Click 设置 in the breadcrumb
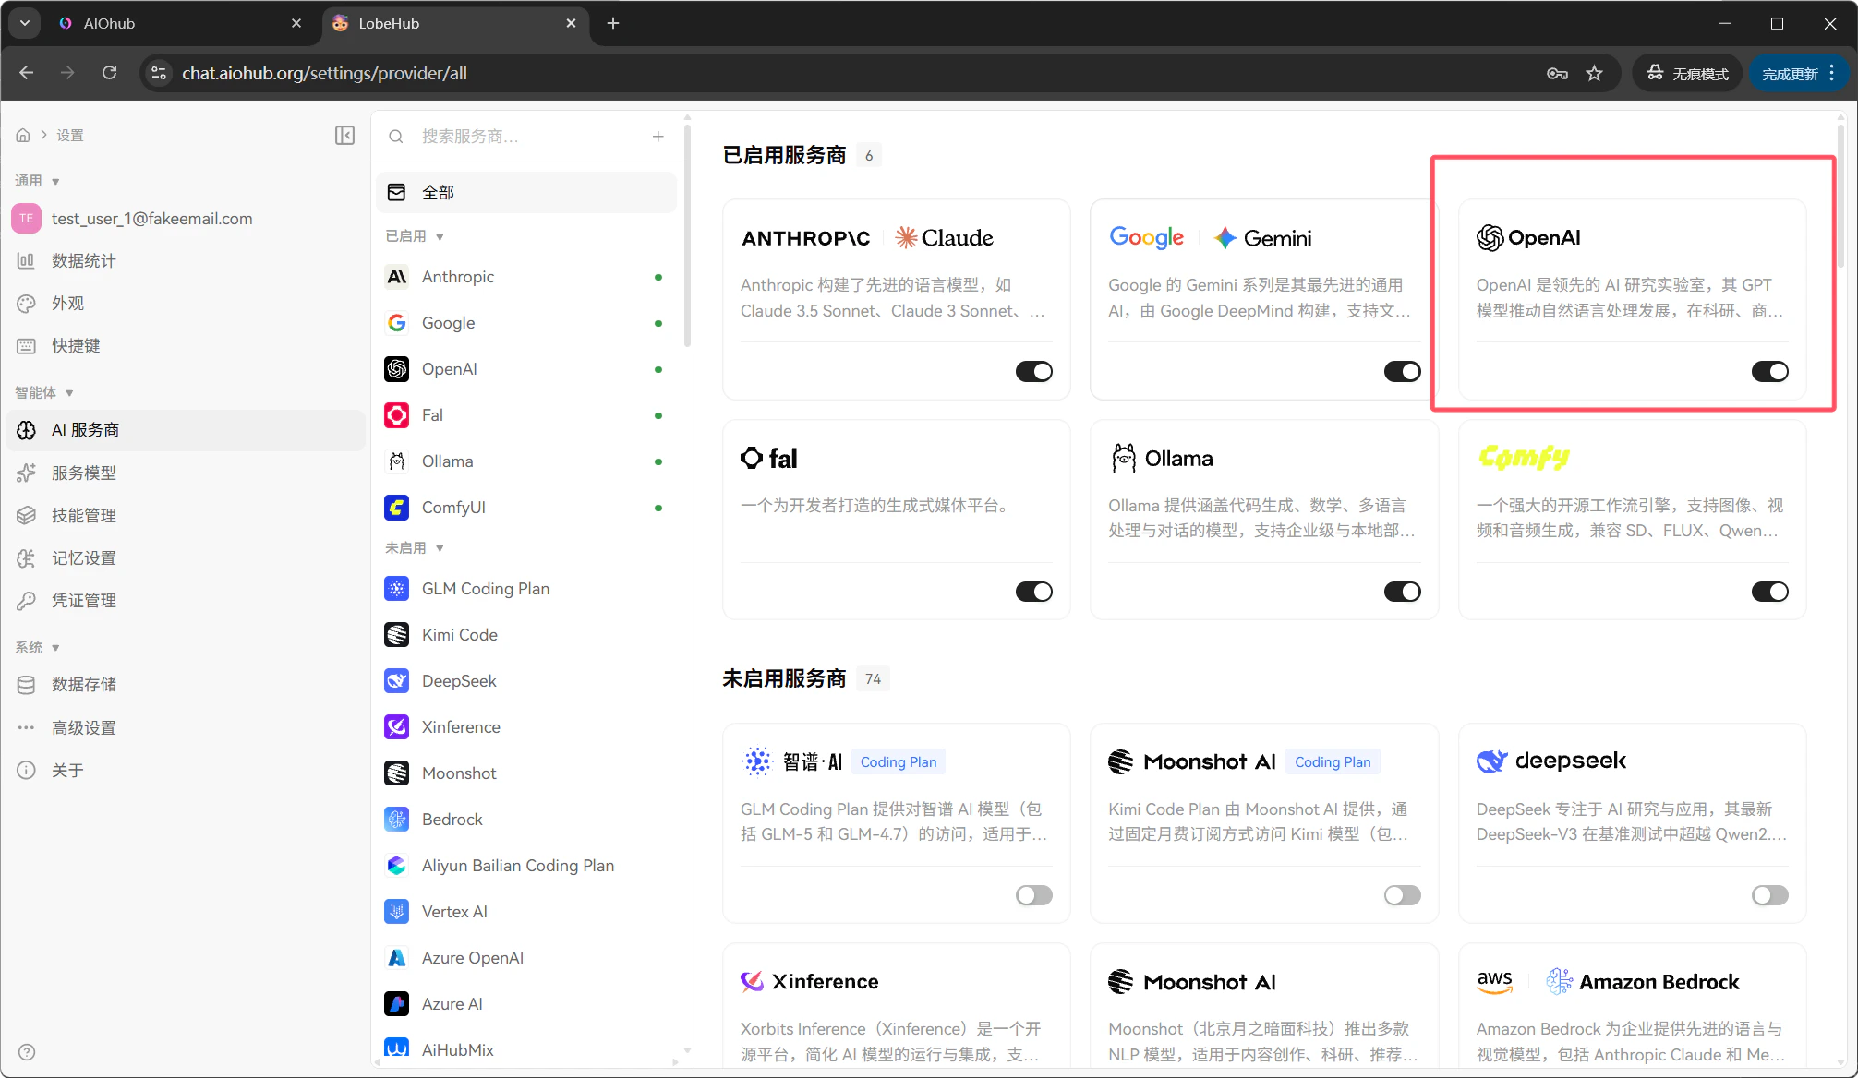Screen dimensions: 1858x1078 (70, 136)
